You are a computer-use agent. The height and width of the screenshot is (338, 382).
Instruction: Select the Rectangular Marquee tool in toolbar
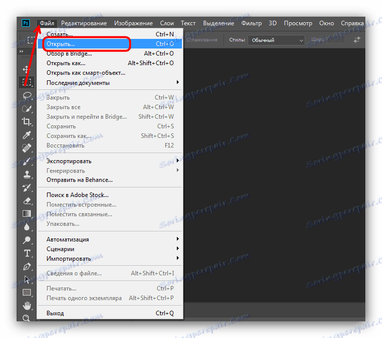click(27, 82)
